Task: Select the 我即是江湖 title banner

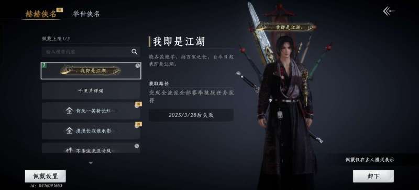Action: point(91,70)
